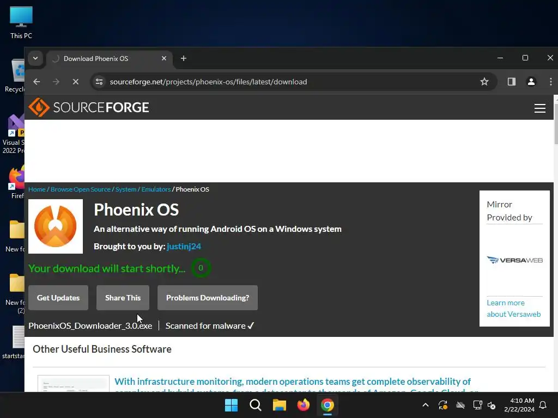Open File Explorer from taskbar
558x418 pixels.
[280, 405]
